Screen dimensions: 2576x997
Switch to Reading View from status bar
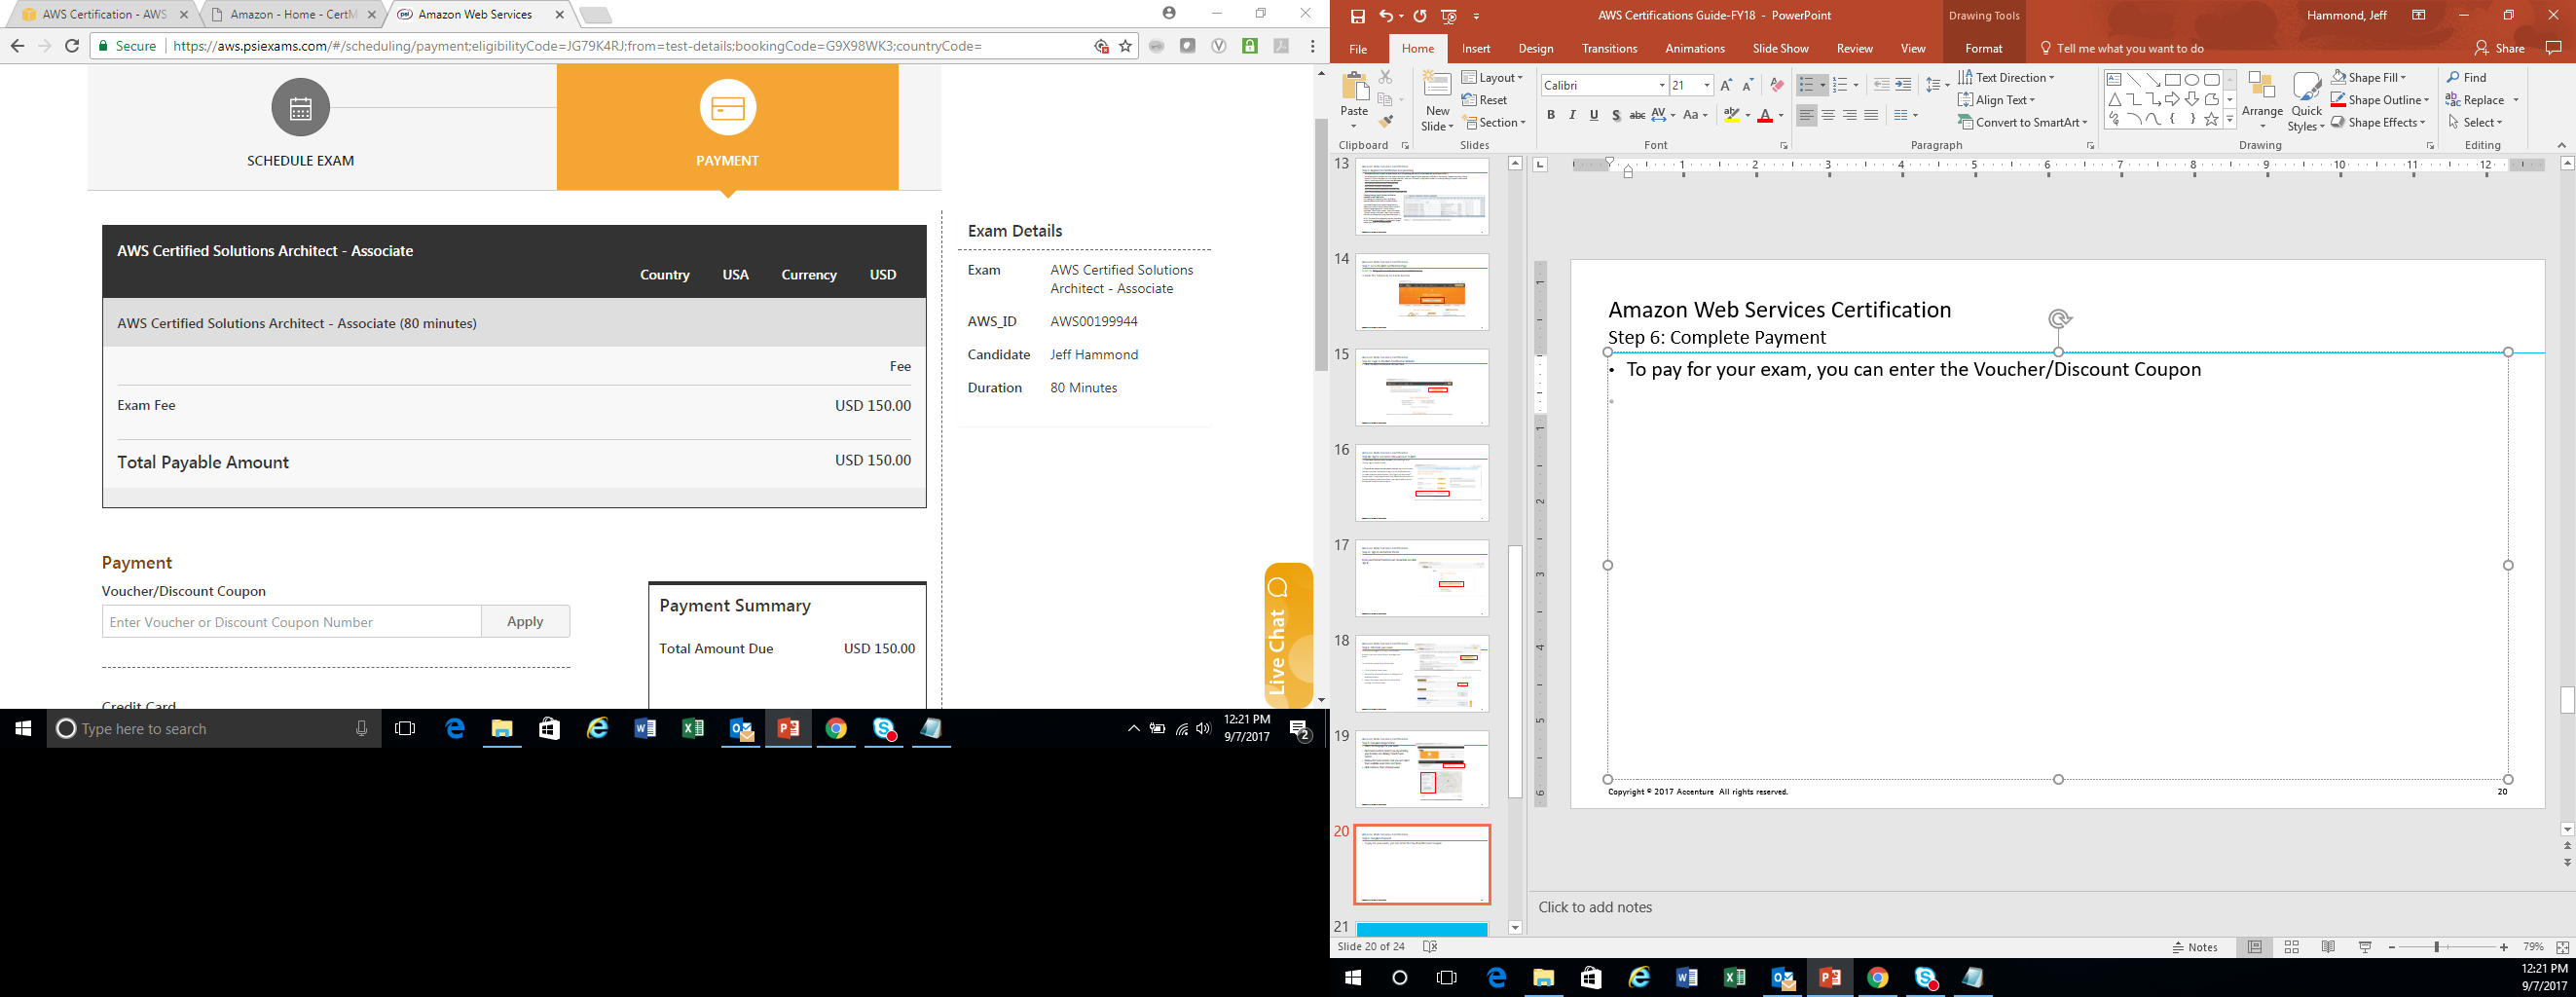pyautogui.click(x=2328, y=947)
